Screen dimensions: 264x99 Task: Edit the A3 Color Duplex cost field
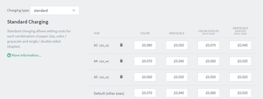pyautogui.click(x=209, y=45)
